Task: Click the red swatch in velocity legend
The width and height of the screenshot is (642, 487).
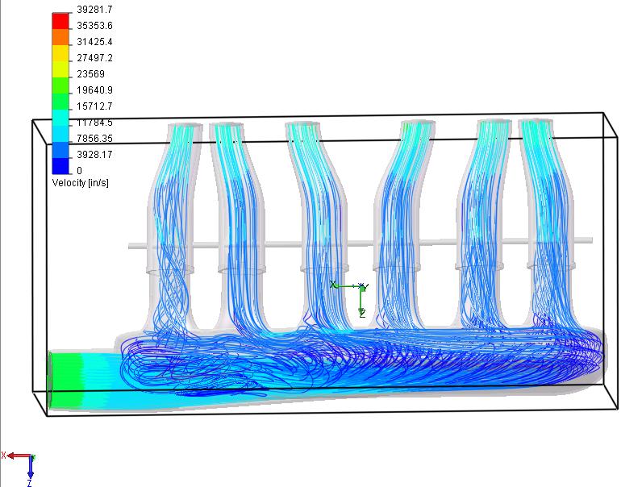Action: click(61, 20)
